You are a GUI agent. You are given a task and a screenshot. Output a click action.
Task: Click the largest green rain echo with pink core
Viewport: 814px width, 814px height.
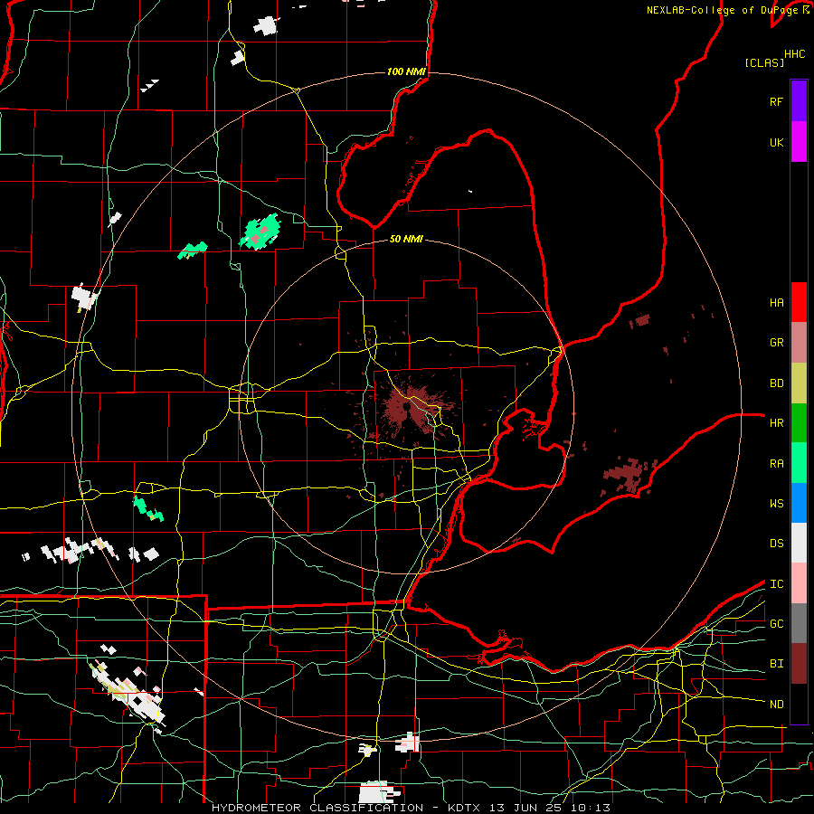point(260,232)
